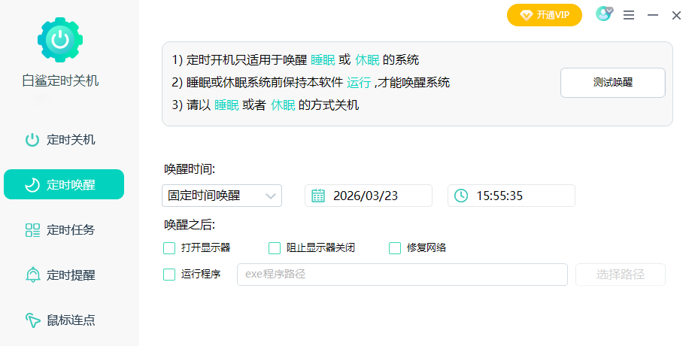The image size is (692, 346).
Task: Click the cursor icon beside 鼠标连点
Action: tap(32, 320)
